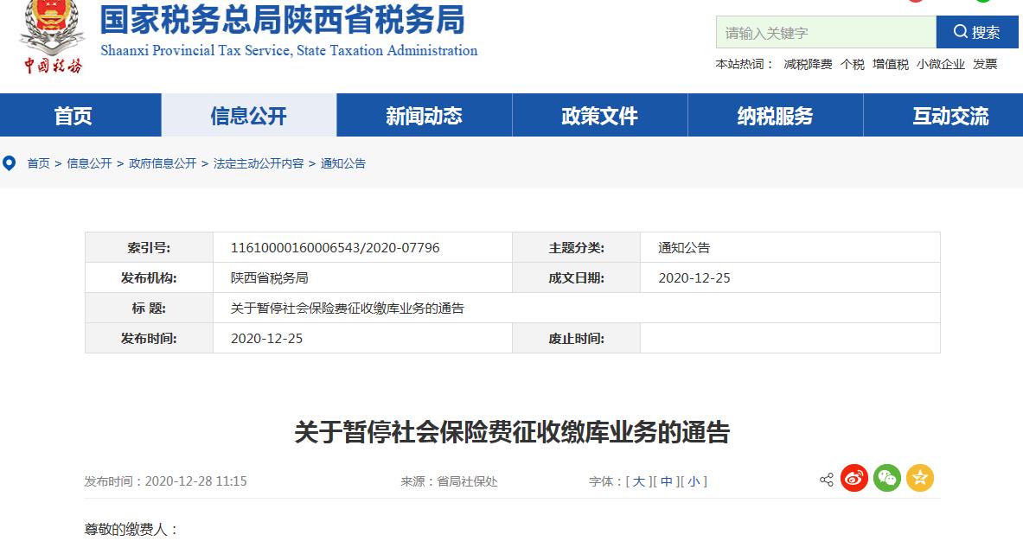
Task: Select the 信息公开 navigation tab
Action: (x=248, y=116)
